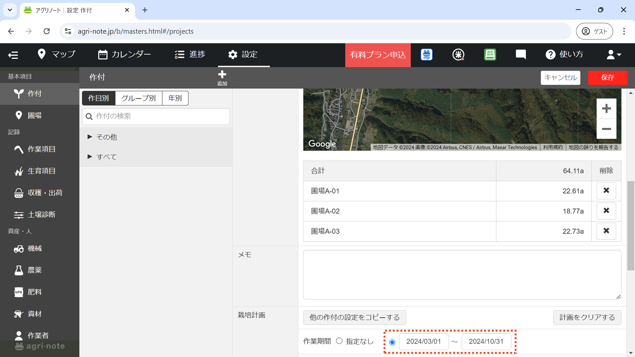Image resolution: width=635 pixels, height=357 pixels.
Task: Collapse sidebar with hamburger arrow icon
Action: (13, 55)
